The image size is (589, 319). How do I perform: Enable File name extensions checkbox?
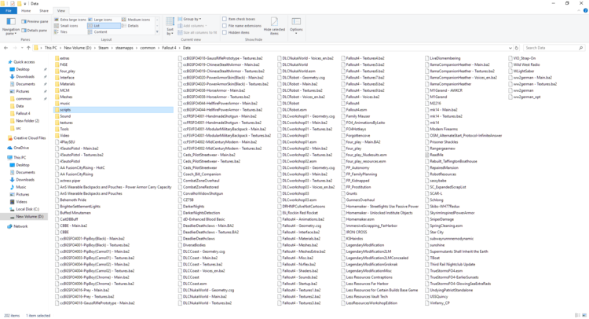(x=242, y=26)
